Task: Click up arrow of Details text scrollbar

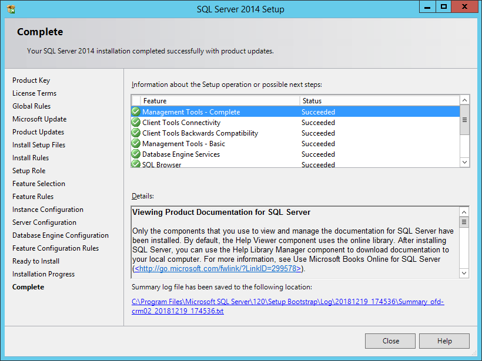Action: (x=464, y=211)
